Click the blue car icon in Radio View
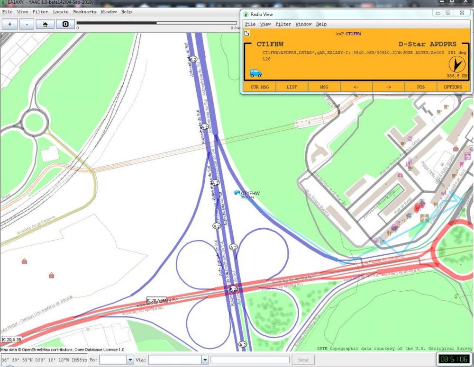 pos(255,73)
